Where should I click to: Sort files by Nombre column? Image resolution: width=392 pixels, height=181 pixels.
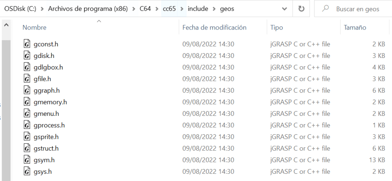click(35, 28)
